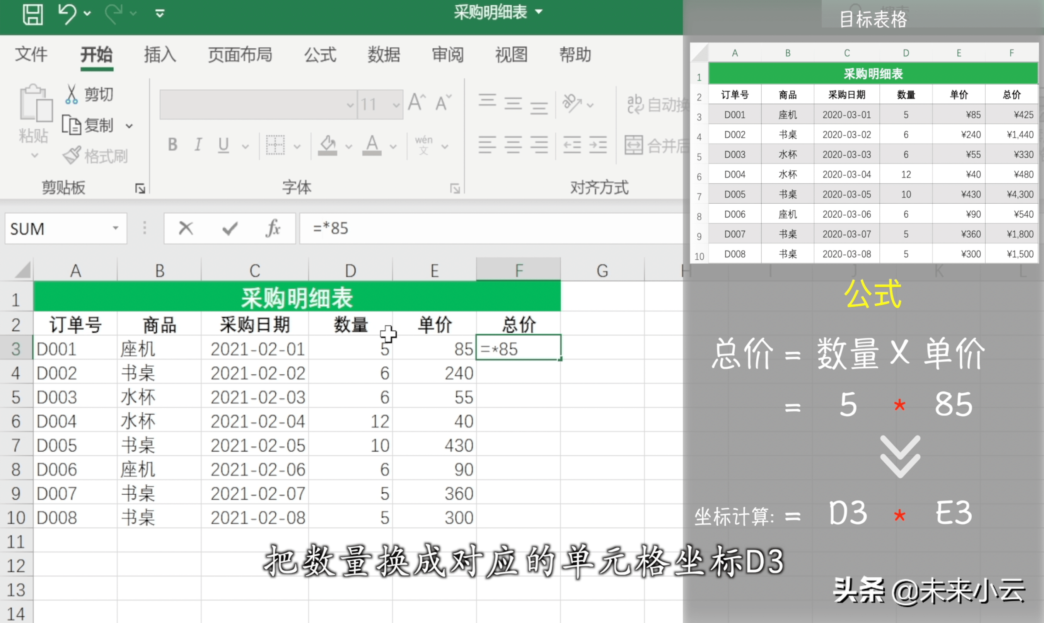Click the Cut scissors icon

click(x=72, y=94)
